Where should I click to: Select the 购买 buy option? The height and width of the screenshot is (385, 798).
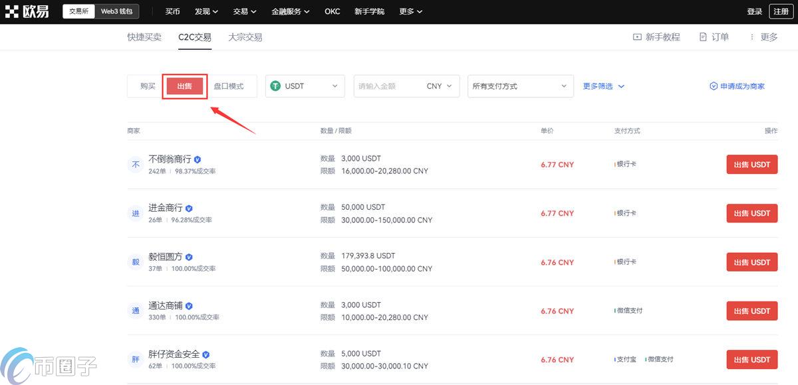coord(146,86)
